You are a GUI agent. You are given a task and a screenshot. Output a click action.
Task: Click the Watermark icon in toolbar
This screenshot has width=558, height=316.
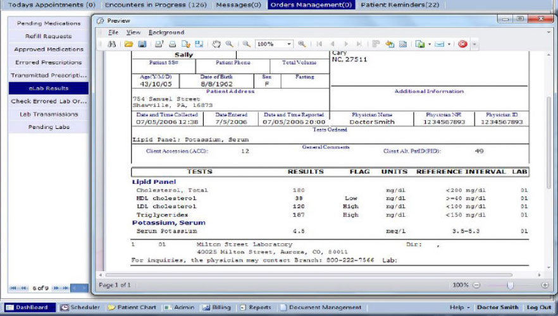[x=403, y=44]
